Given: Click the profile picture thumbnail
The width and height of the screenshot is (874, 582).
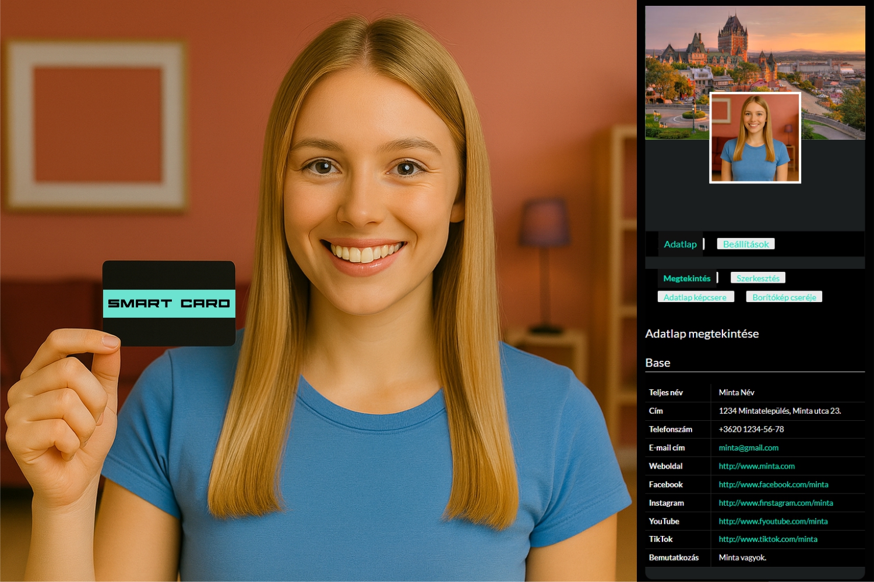Looking at the screenshot, I should 755,138.
